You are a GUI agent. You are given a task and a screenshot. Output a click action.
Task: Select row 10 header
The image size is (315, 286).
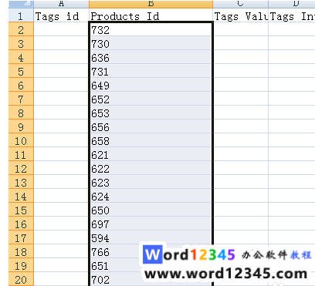[x=21, y=140]
